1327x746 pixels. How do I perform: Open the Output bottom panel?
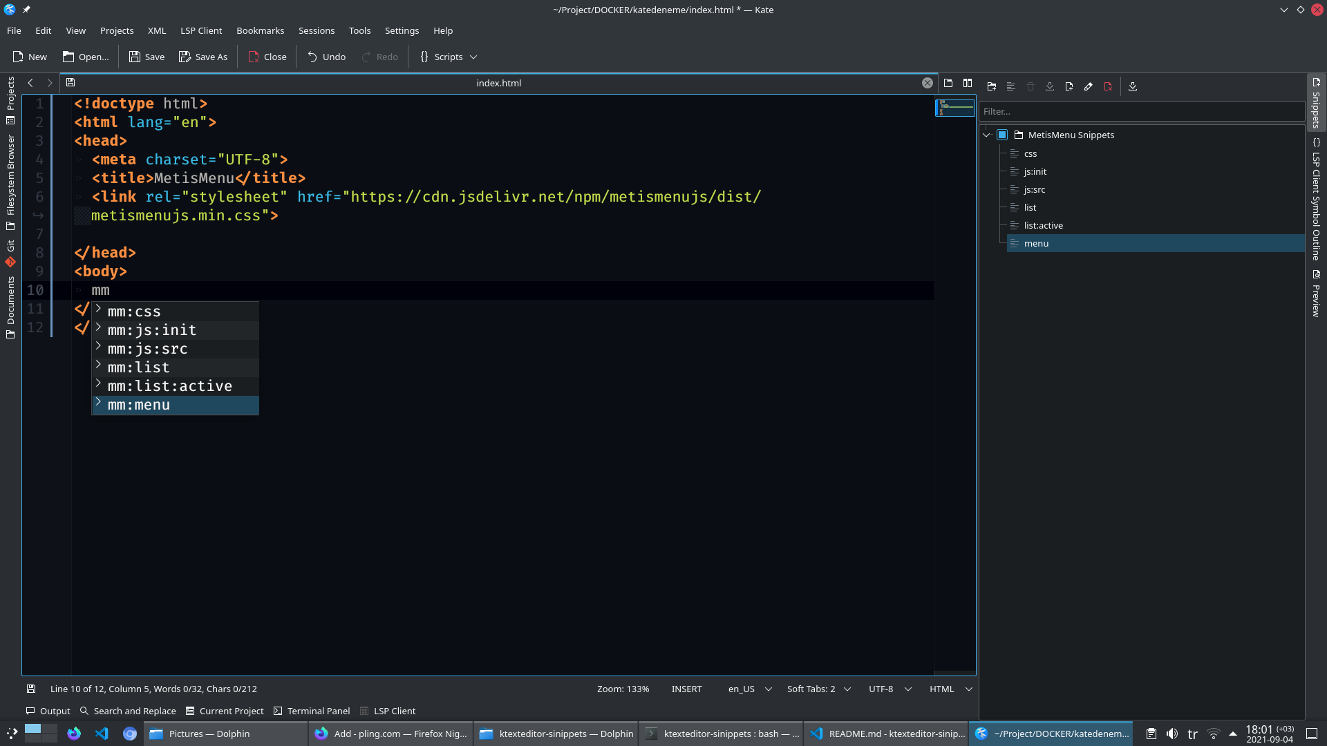click(48, 711)
